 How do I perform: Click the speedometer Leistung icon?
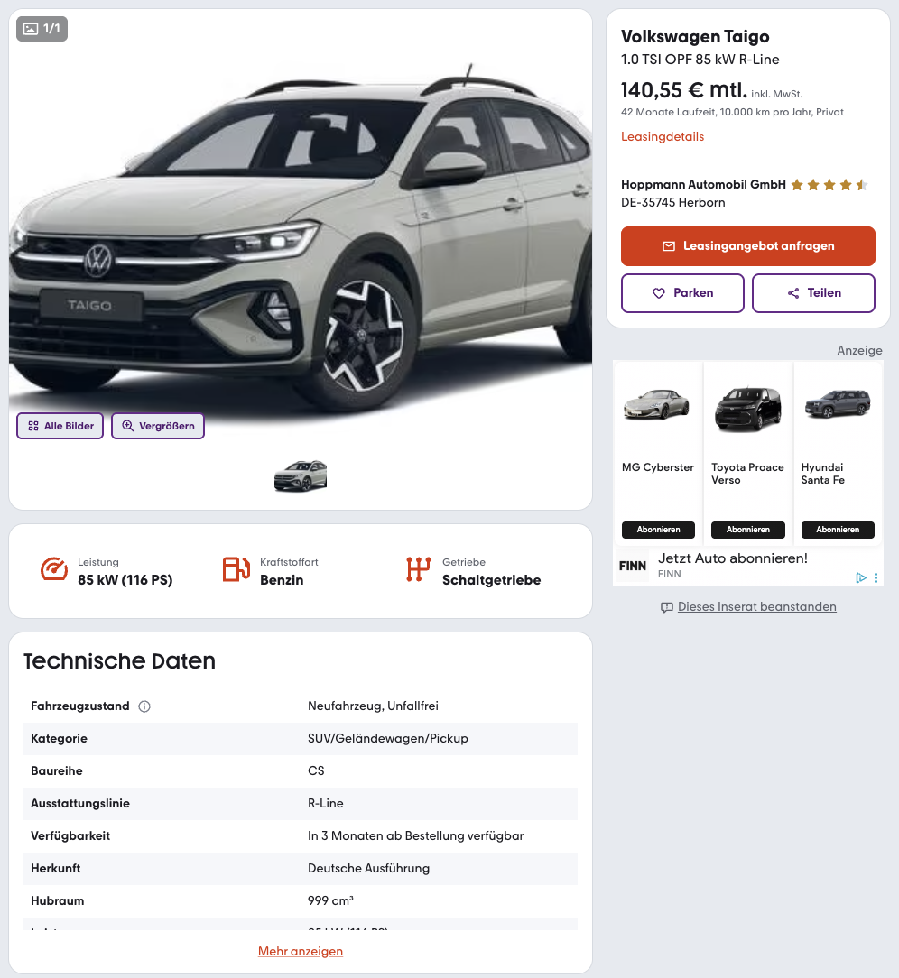tap(54, 568)
